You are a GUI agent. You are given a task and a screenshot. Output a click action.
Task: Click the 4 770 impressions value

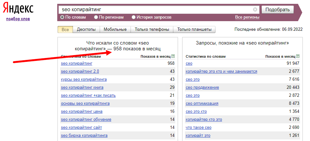click(x=294, y=120)
